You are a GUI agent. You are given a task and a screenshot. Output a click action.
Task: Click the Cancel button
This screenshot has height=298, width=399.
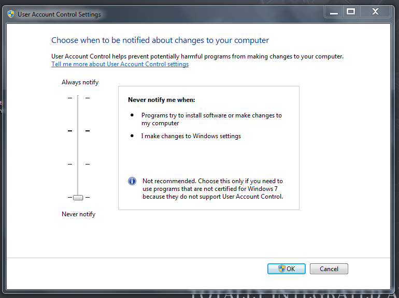(x=329, y=269)
